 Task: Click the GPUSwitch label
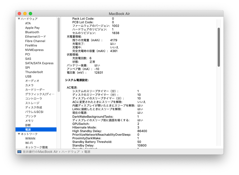(x=81, y=124)
